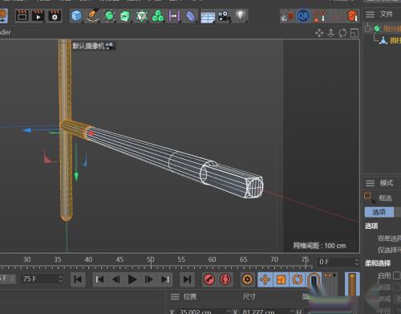This screenshot has height=314, width=401.
Task: Select the blue child object in tree
Action: click(383, 41)
